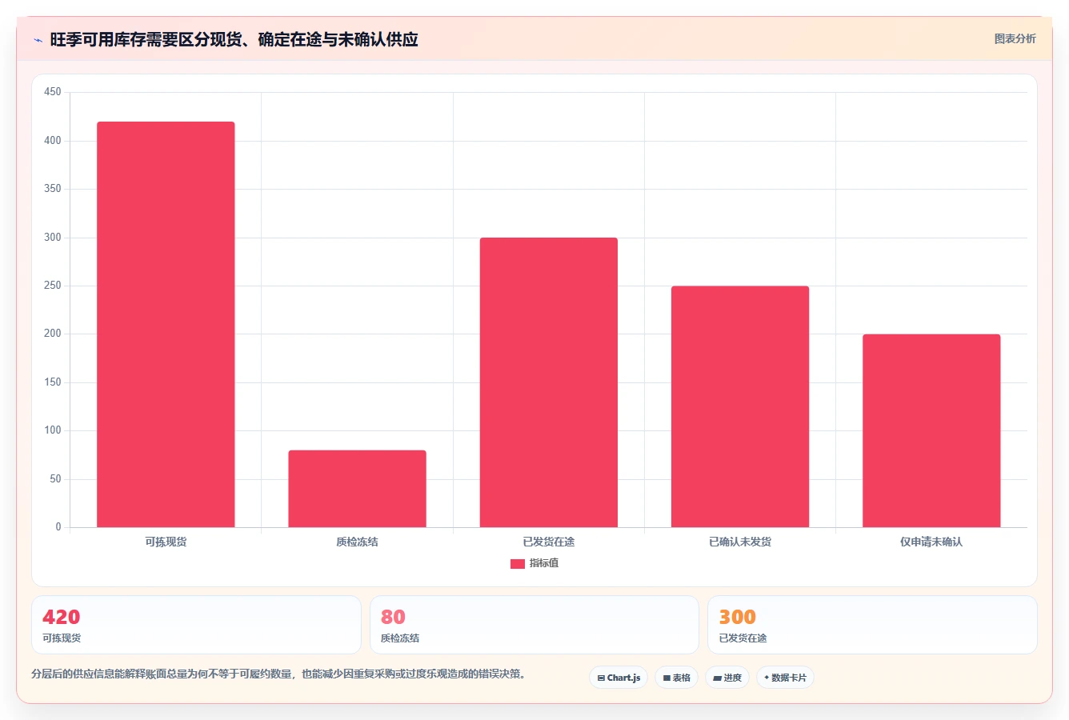The width and height of the screenshot is (1069, 720).
Task: Select the 已发货在途 bar in chart
Action: click(x=548, y=382)
